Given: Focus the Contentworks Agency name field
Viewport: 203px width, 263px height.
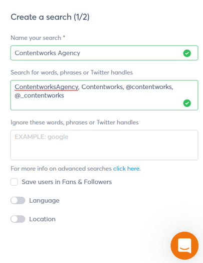Looking at the screenshot, I should (x=104, y=53).
